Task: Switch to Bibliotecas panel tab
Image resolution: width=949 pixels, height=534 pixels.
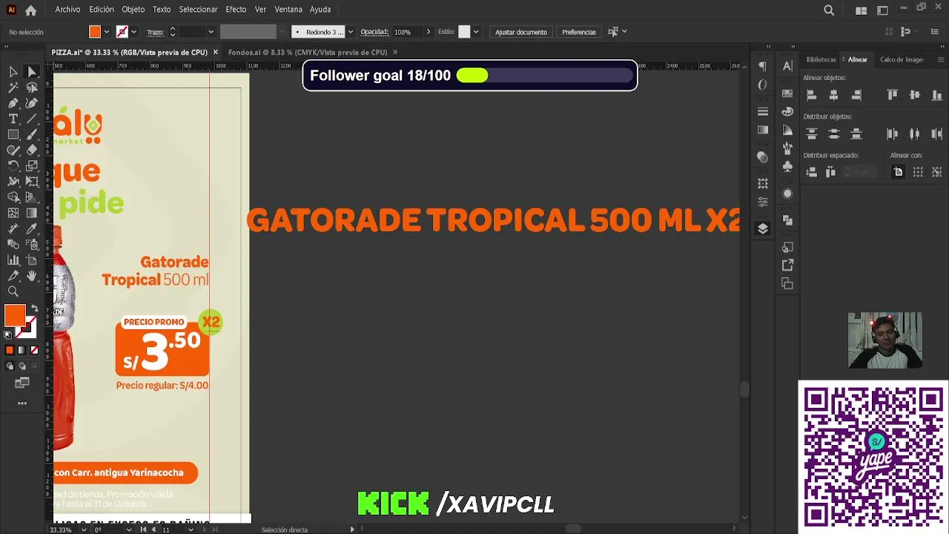Action: tap(821, 59)
